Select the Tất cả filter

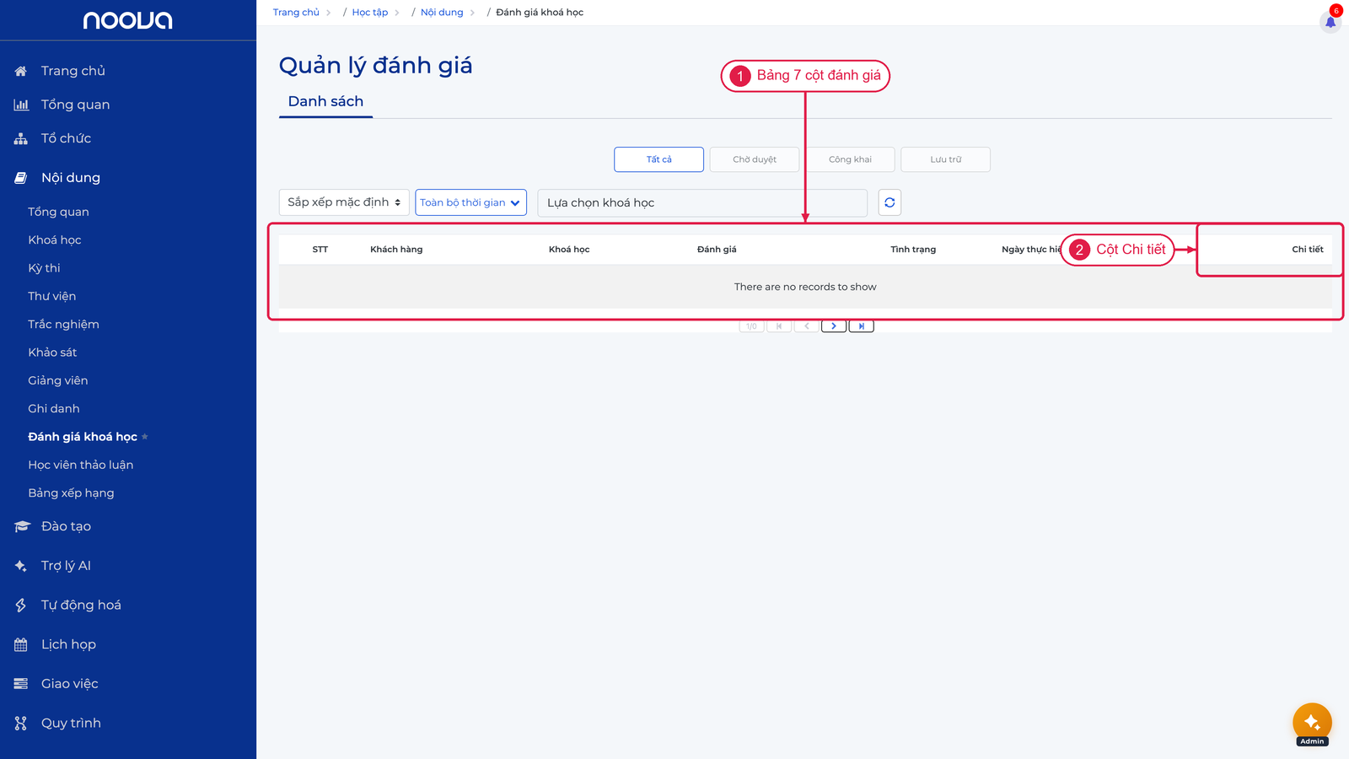658,159
